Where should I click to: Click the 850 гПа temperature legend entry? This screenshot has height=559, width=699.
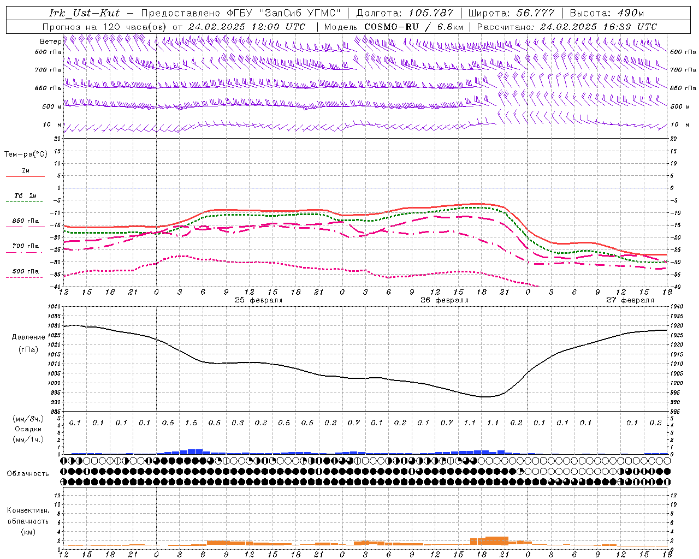pyautogui.click(x=26, y=221)
